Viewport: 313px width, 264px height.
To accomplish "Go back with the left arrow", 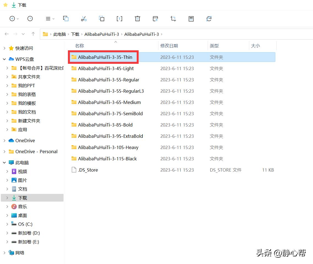I will tap(7, 34).
